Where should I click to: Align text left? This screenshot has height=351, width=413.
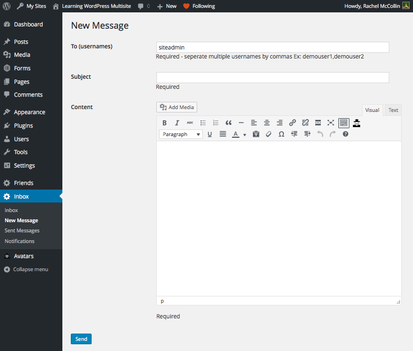tap(254, 123)
